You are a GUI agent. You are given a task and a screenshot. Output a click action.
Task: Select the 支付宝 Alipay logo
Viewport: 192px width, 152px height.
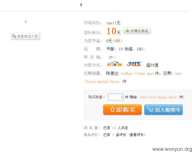134,64
